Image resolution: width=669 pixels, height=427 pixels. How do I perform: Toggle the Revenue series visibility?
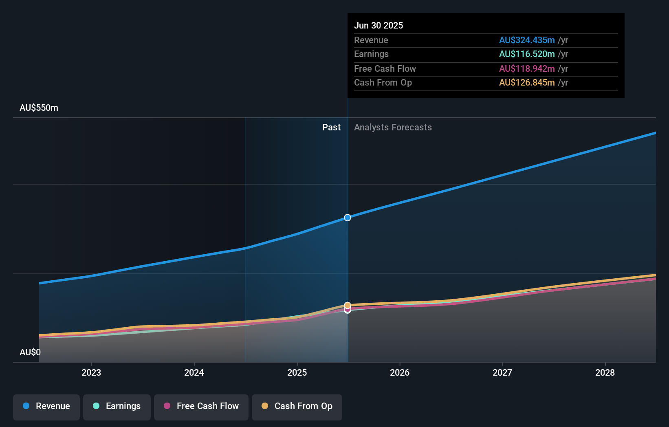pos(46,407)
